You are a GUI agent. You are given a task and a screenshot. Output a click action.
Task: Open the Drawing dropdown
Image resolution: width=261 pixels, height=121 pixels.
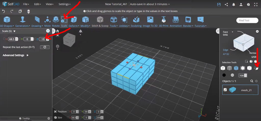click(37, 22)
